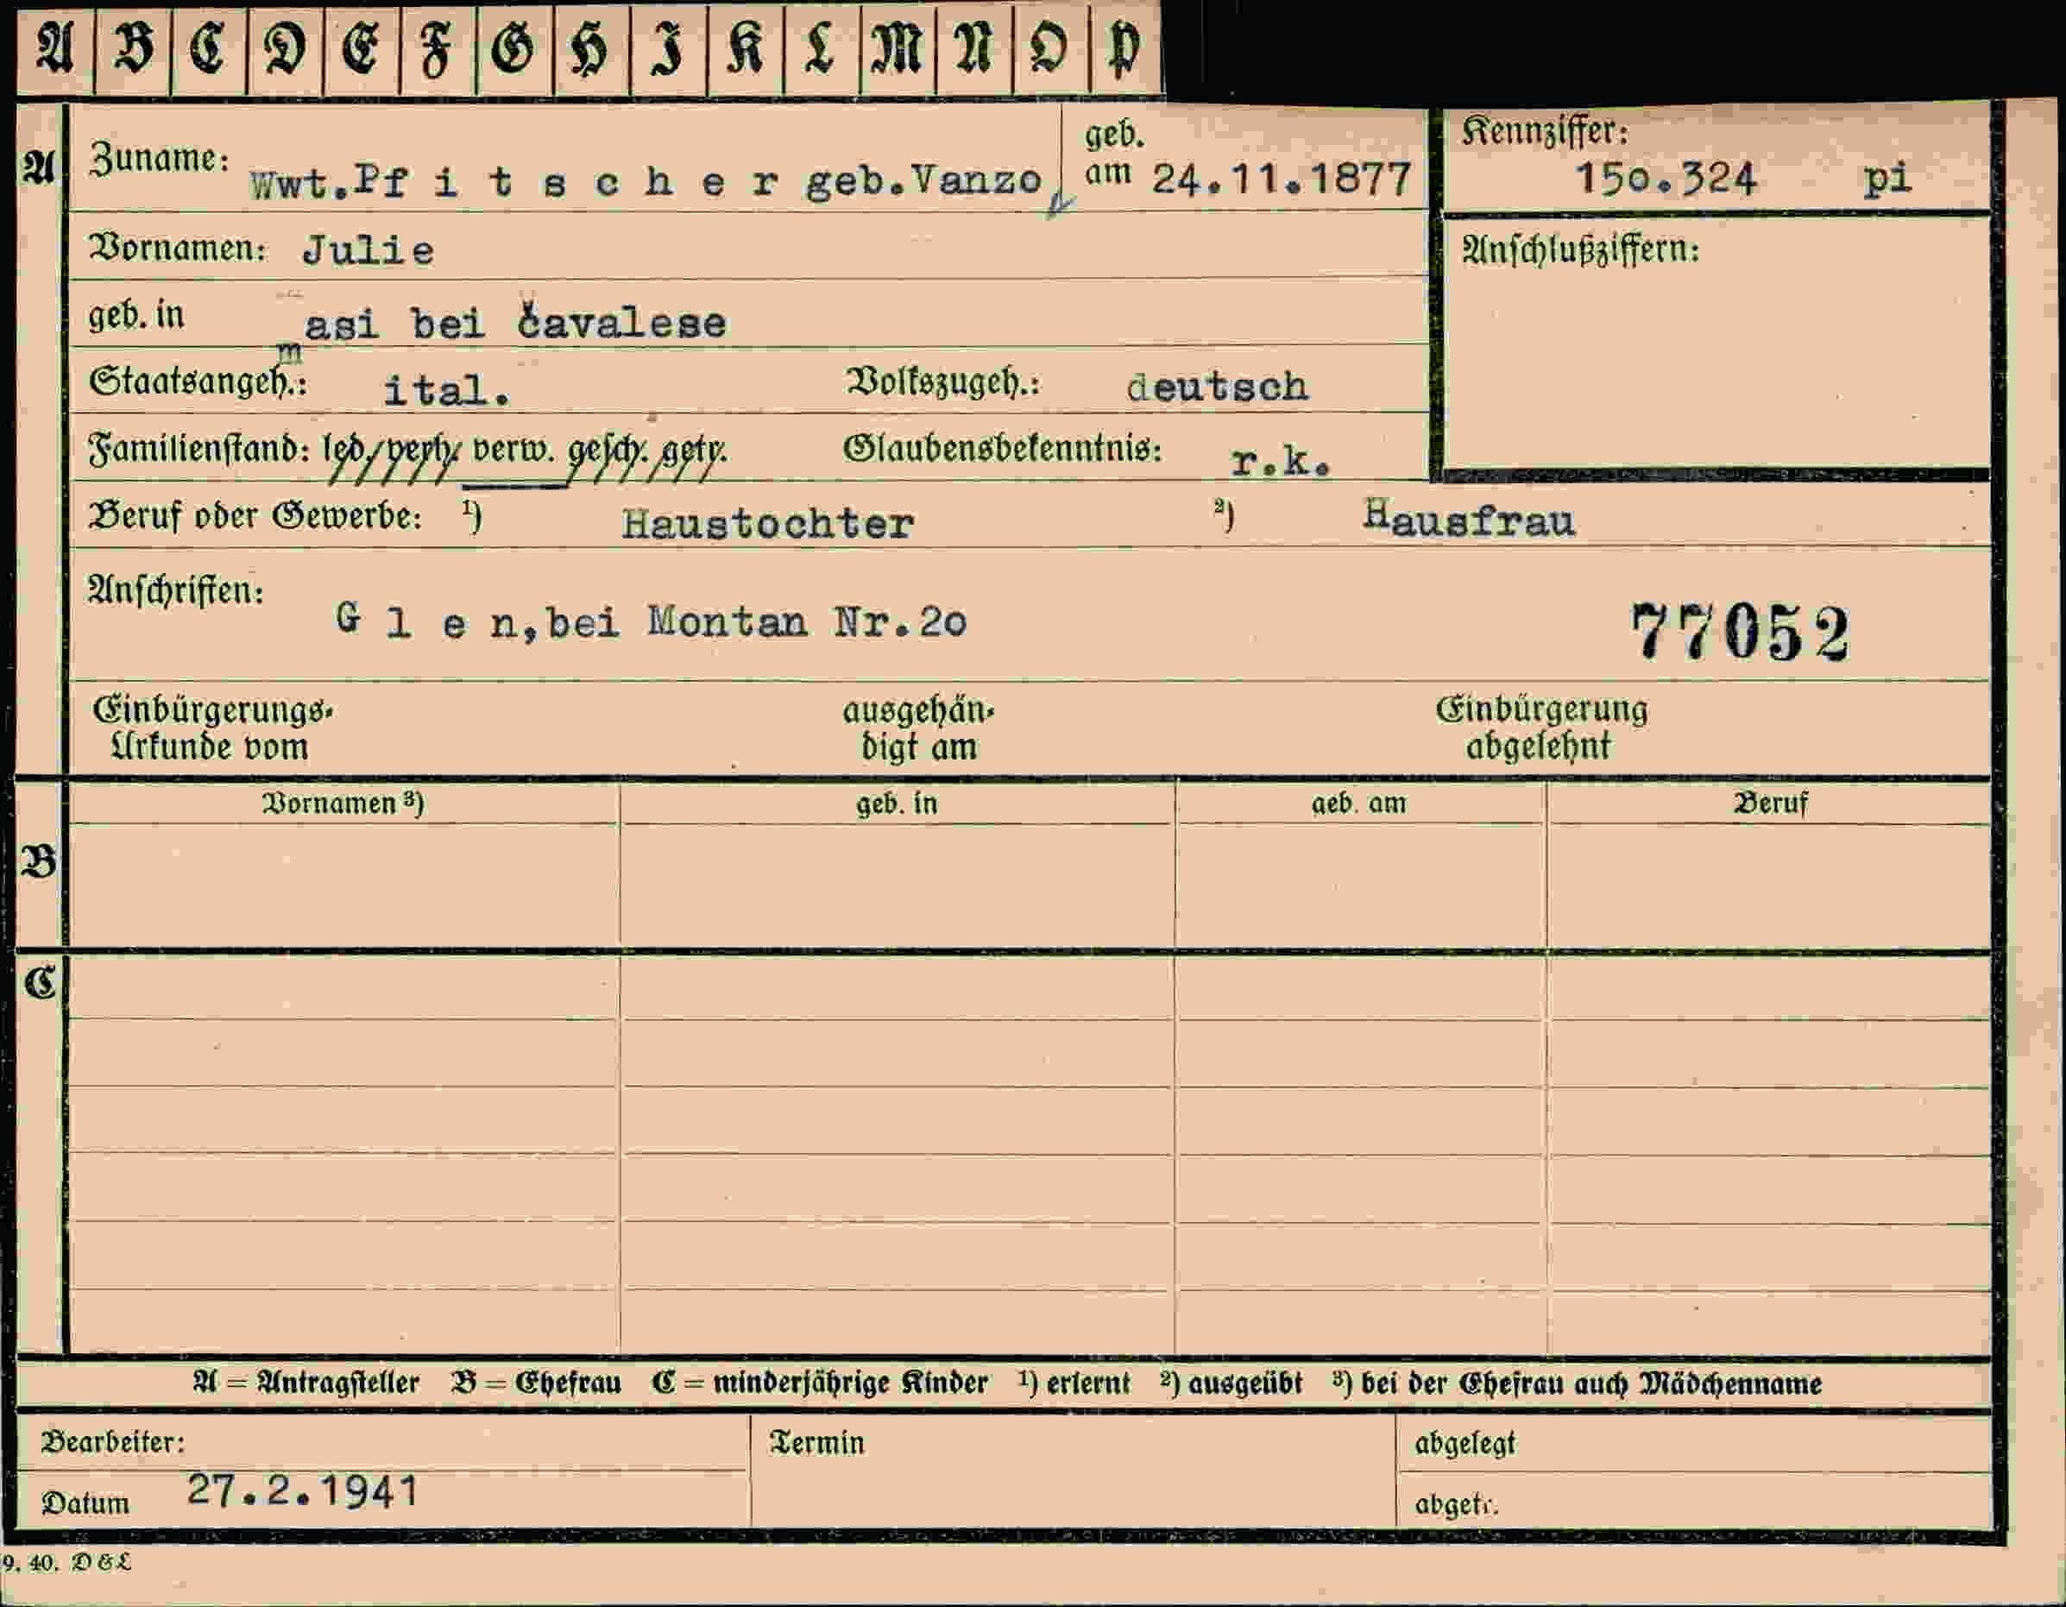Viewport: 2066px width, 1607px height.
Task: Click the section C margin marker
Action: pyautogui.click(x=40, y=983)
